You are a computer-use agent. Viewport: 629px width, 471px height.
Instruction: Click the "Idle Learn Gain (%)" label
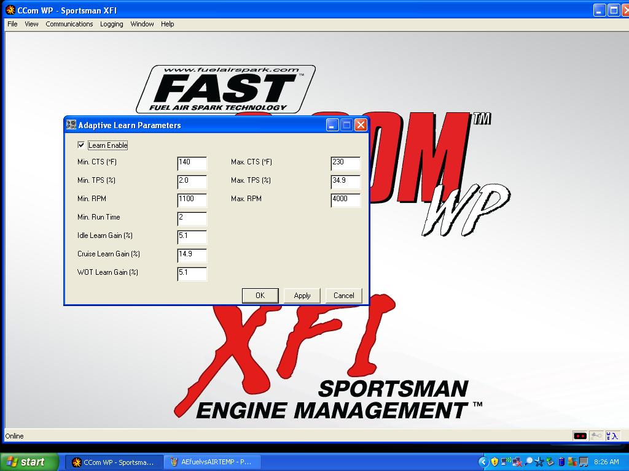coord(104,235)
